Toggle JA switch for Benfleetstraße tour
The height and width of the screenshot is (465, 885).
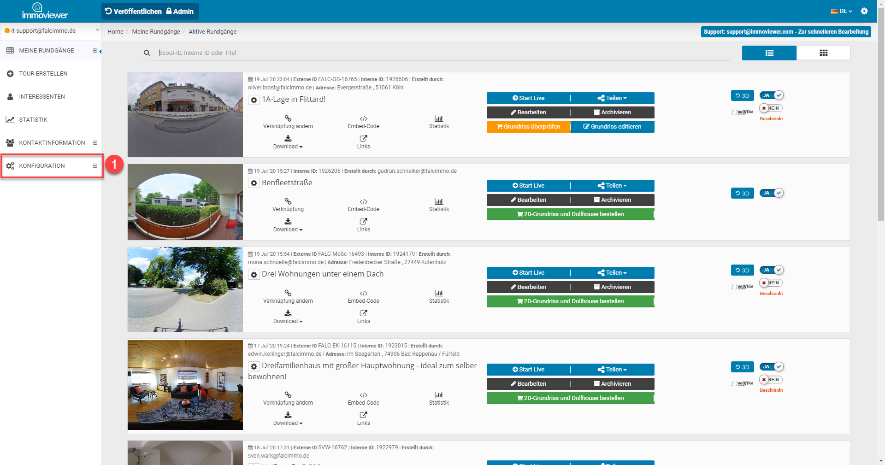[x=772, y=193]
